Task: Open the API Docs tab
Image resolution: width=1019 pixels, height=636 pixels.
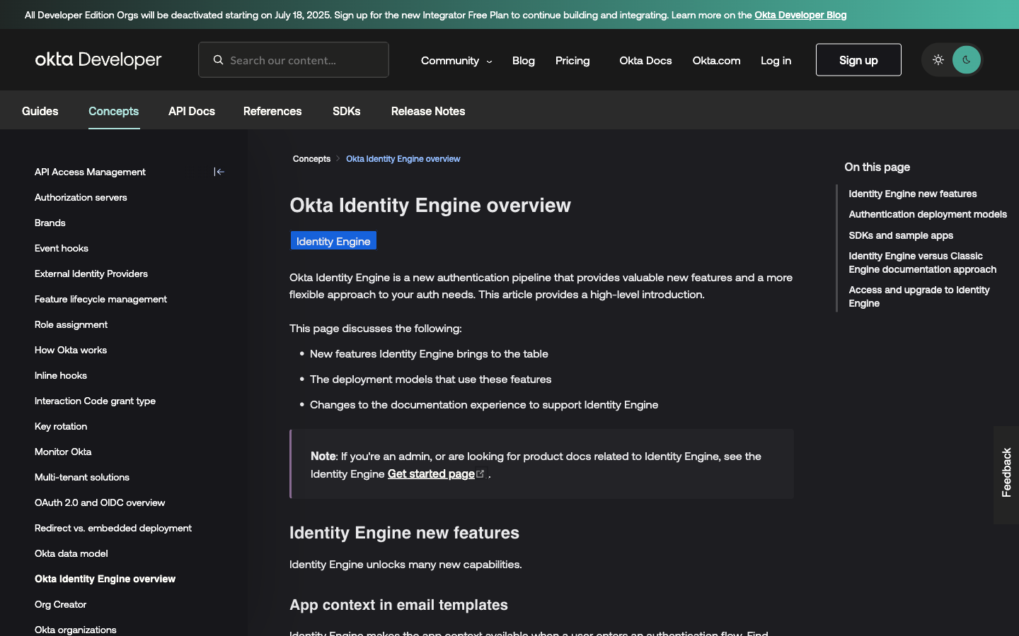Action: [192, 111]
